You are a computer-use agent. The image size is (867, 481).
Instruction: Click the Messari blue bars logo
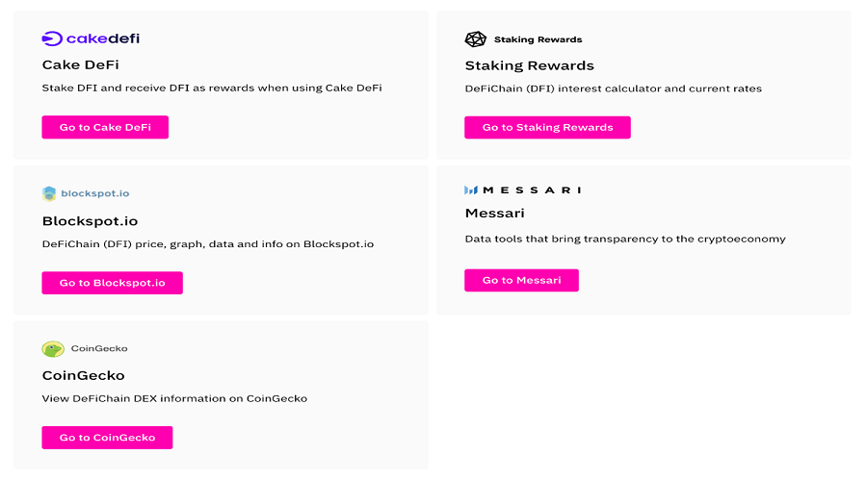pyautogui.click(x=471, y=190)
